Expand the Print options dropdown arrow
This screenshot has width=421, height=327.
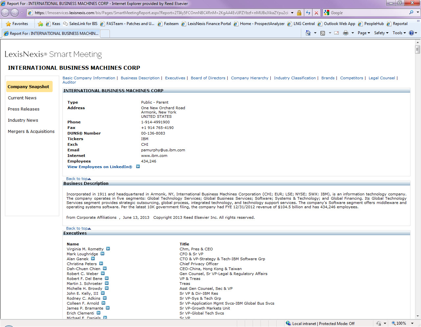pos(353,33)
